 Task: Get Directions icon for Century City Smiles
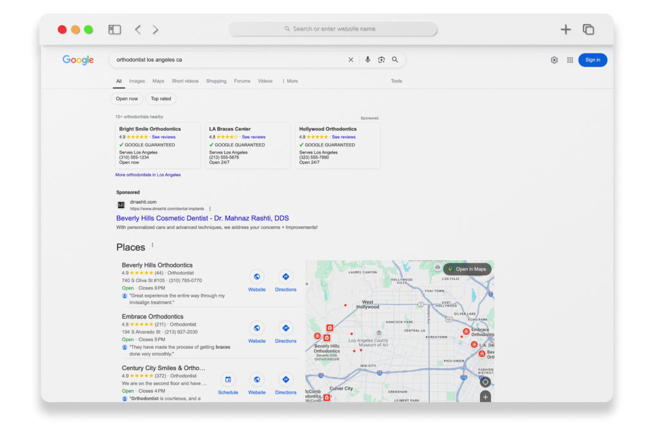click(x=286, y=380)
